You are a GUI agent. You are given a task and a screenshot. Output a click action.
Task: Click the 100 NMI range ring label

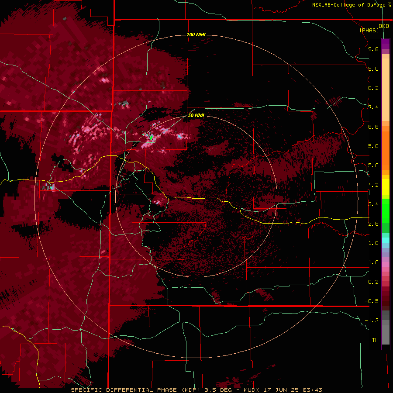tap(196, 34)
